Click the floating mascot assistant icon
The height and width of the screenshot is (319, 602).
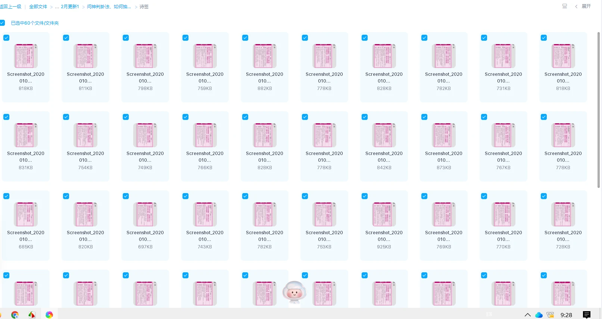[x=294, y=292]
